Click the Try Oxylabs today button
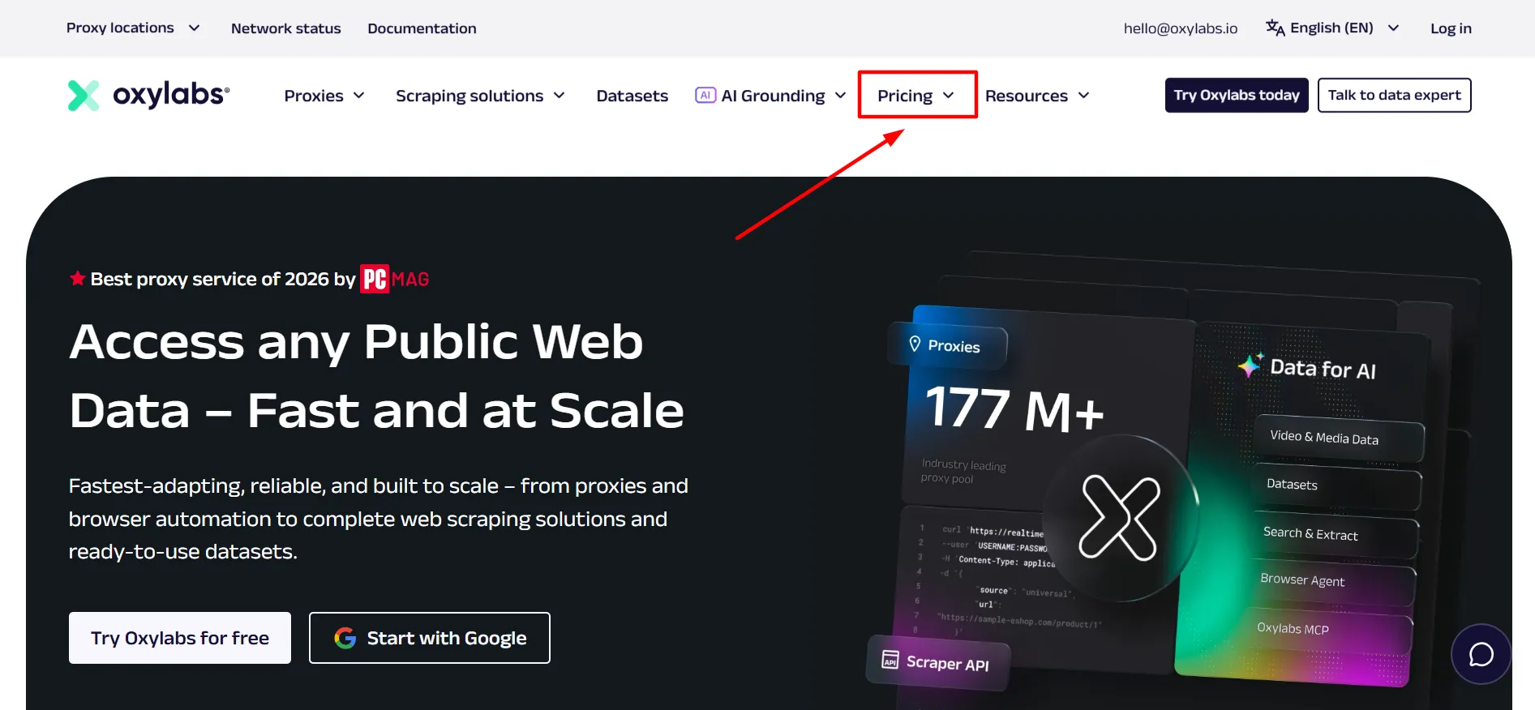This screenshot has width=1535, height=710. [1237, 95]
